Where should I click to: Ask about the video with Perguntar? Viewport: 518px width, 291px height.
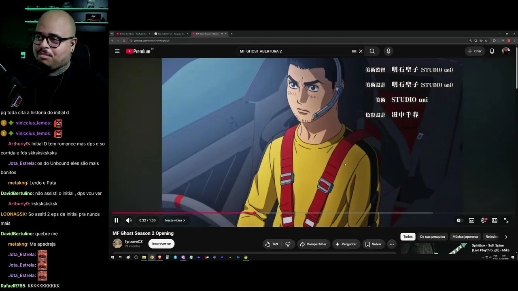coord(346,244)
